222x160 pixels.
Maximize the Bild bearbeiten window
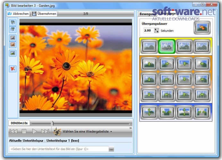(203, 4)
